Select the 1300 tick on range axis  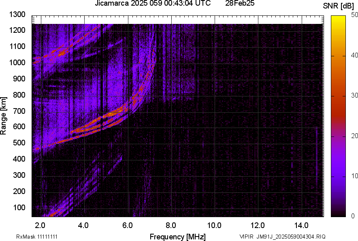click(x=17, y=15)
